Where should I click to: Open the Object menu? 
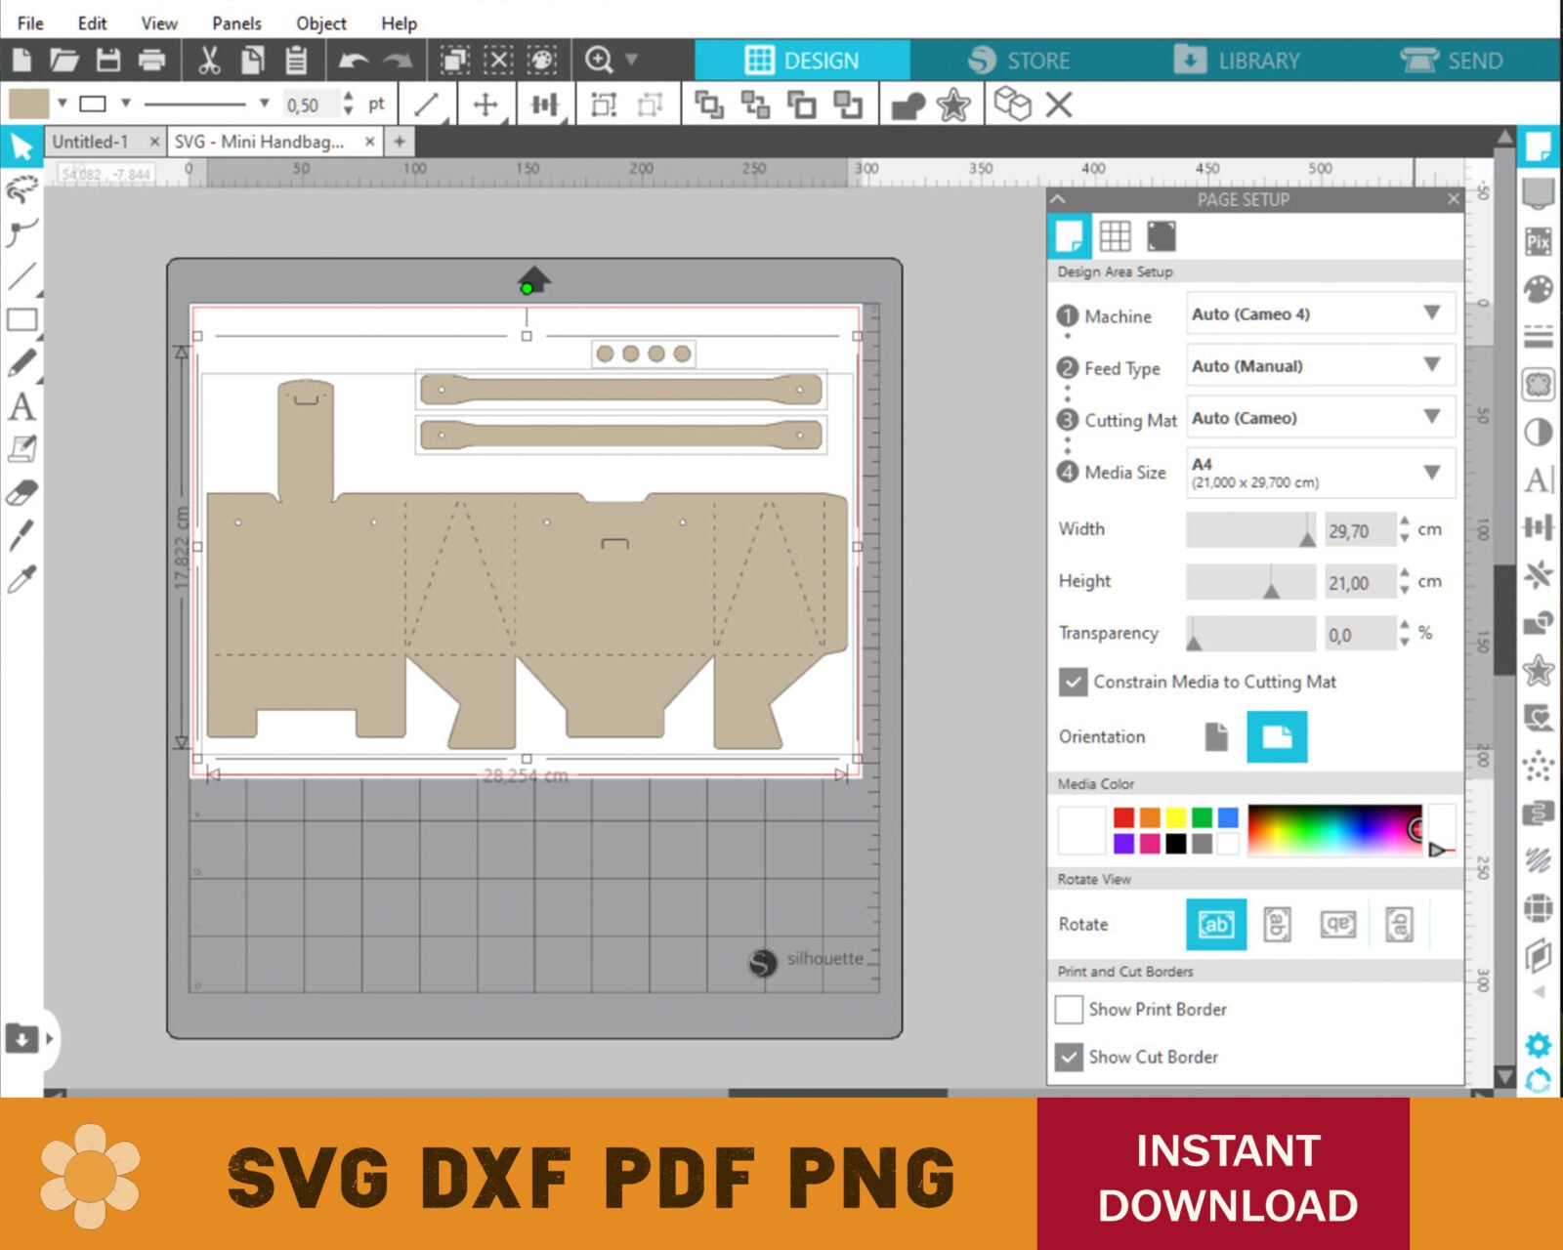pos(321,22)
